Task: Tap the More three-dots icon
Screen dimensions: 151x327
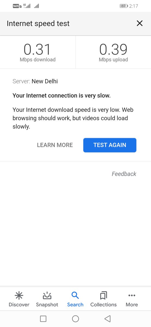Action: click(132, 295)
